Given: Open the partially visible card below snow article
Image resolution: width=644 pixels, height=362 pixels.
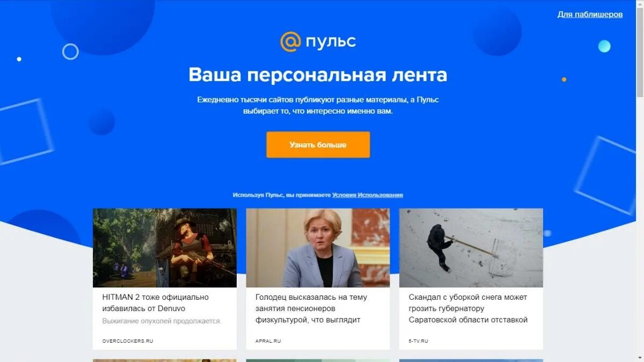Looking at the screenshot, I should click(471, 360).
